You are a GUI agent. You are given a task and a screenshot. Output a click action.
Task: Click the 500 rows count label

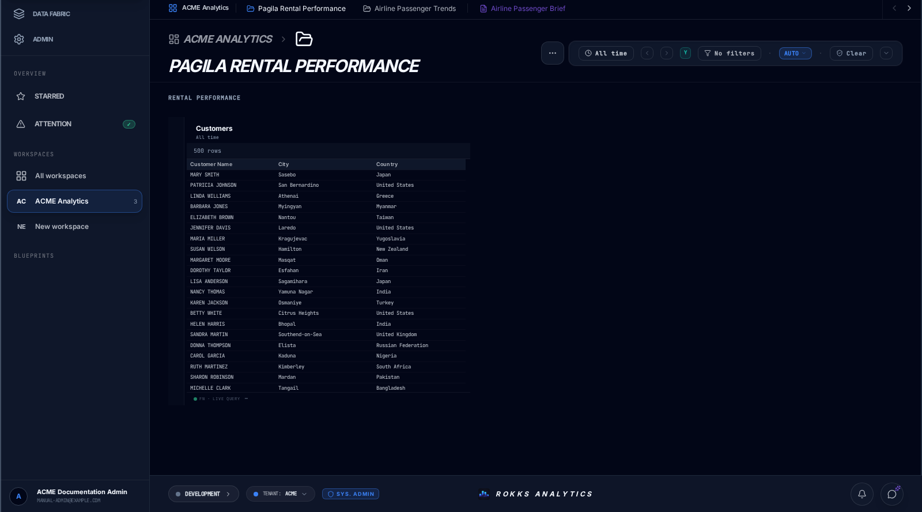207,151
